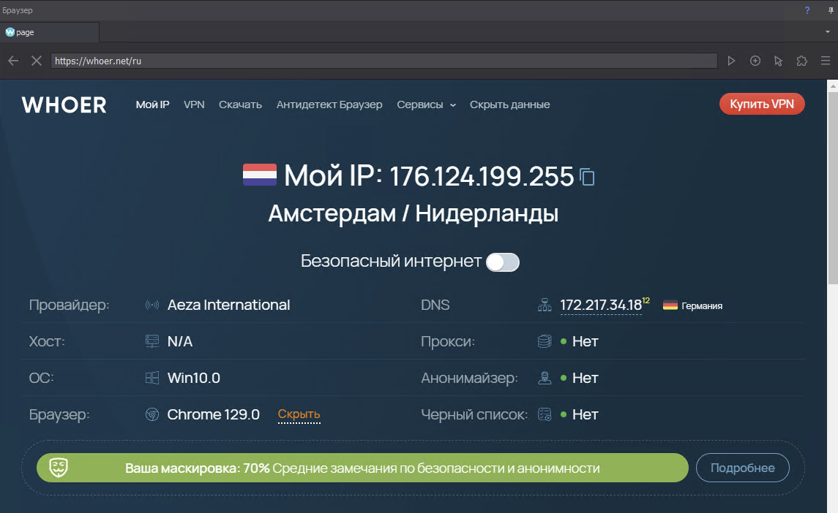
Task: Open the extensions puzzle icon
Action: pos(801,61)
